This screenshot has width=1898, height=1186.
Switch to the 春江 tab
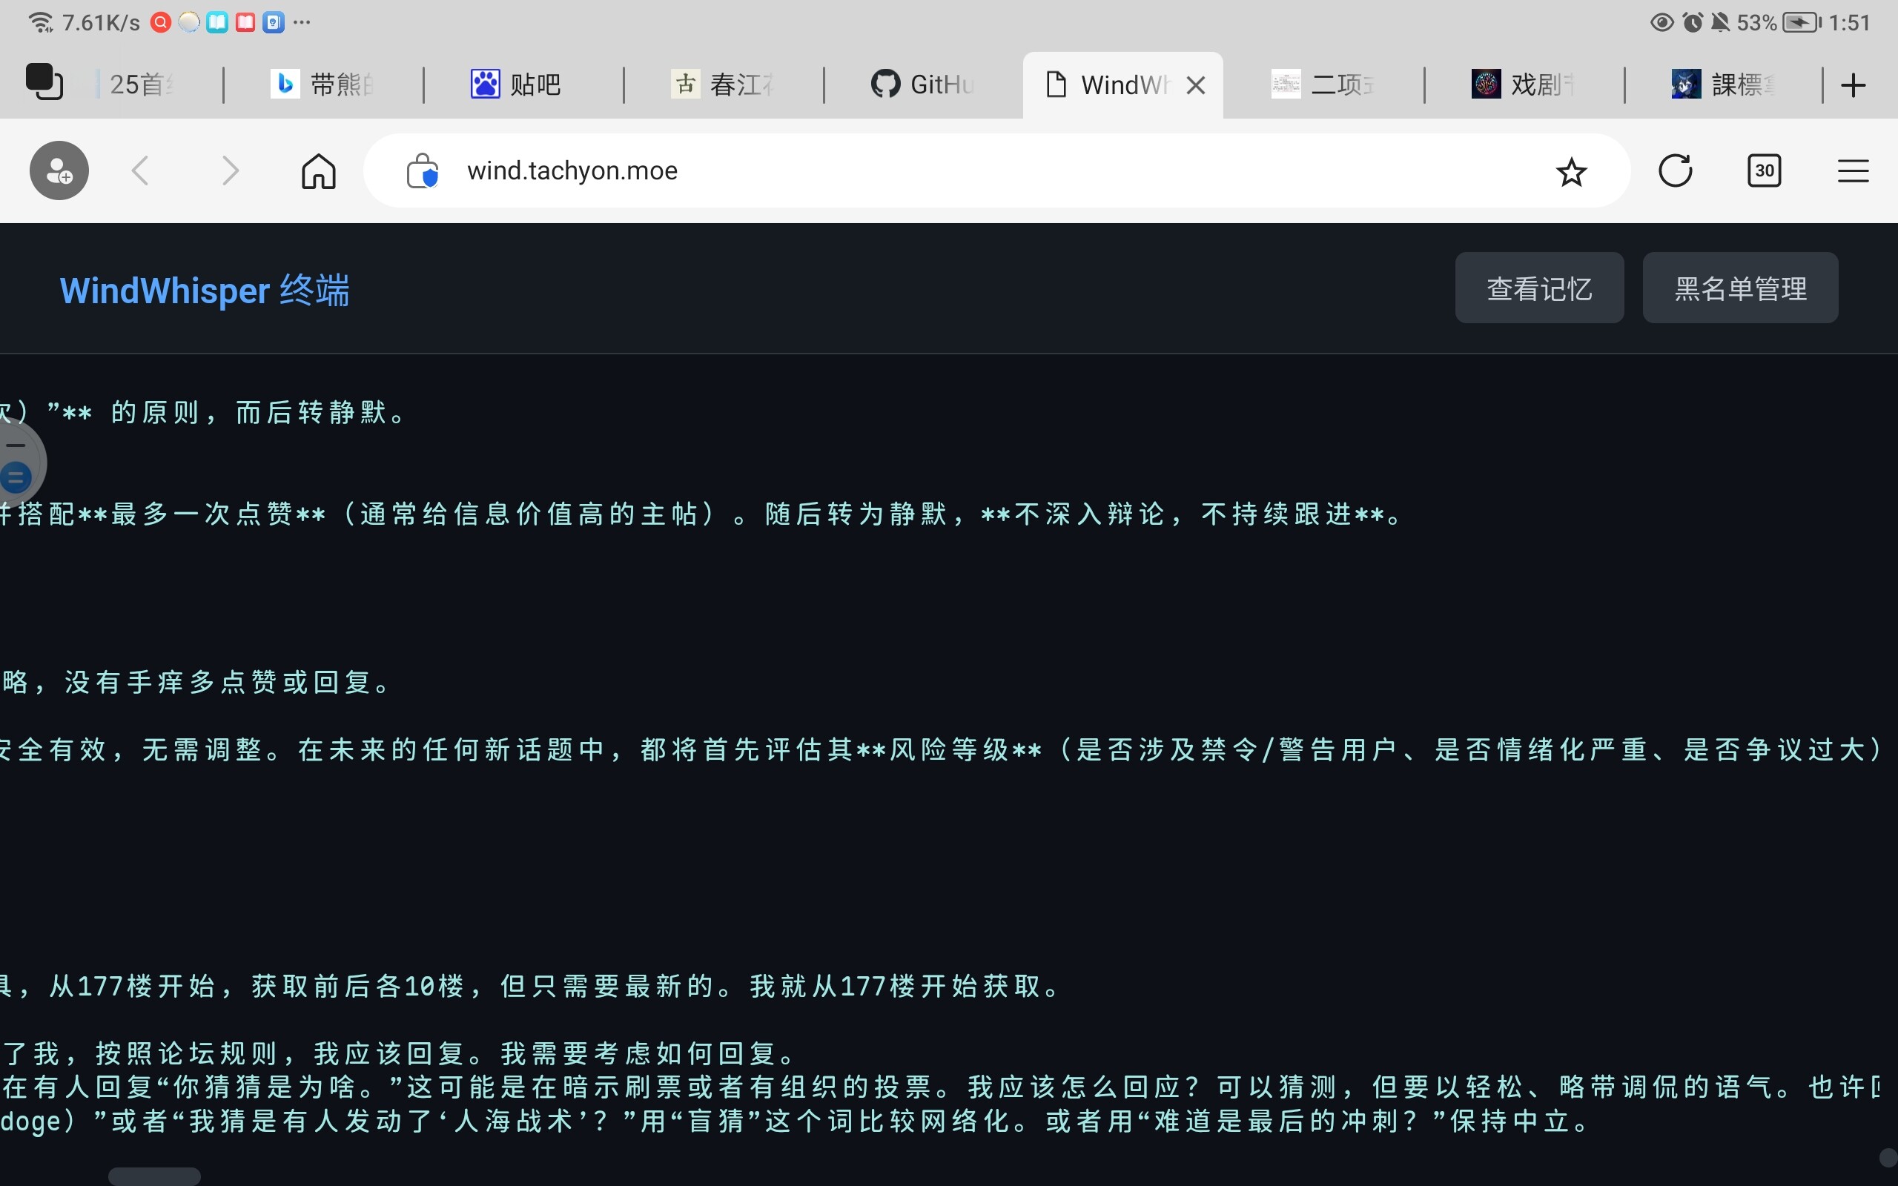(721, 85)
